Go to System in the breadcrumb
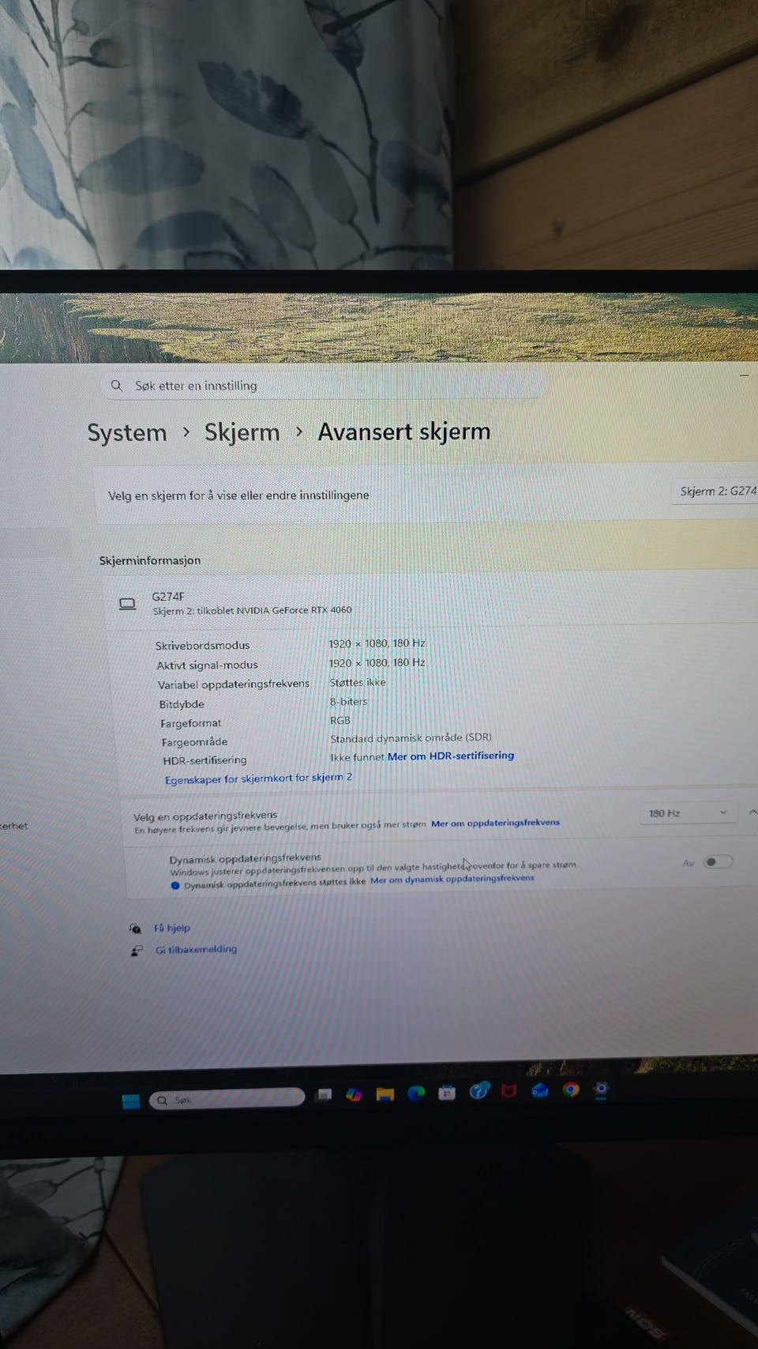758x1349 pixels. [x=127, y=433]
